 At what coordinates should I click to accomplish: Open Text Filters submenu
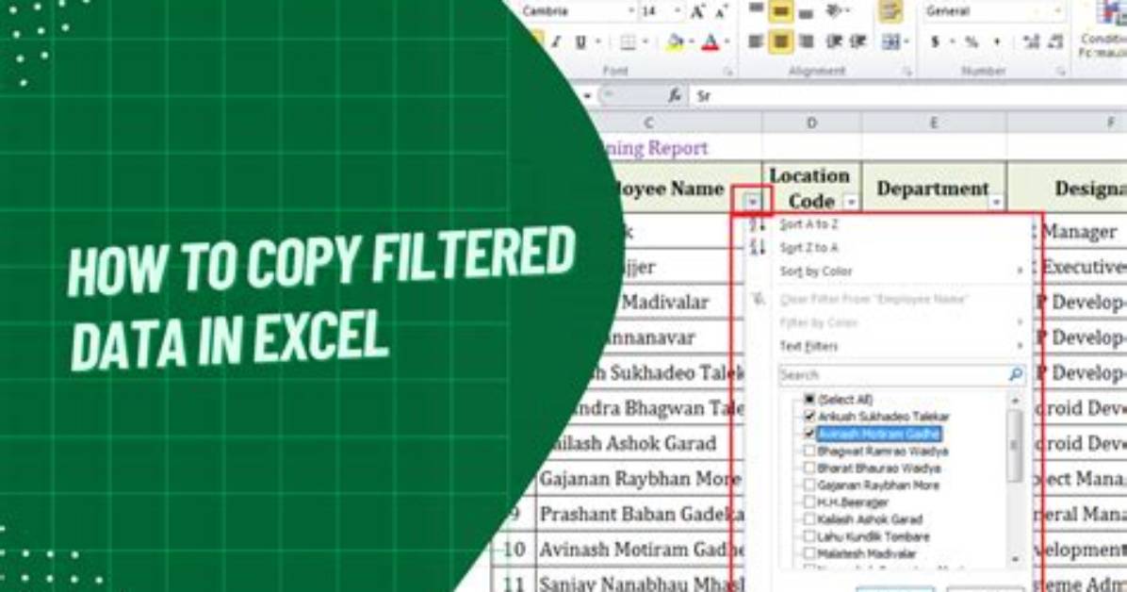808,347
